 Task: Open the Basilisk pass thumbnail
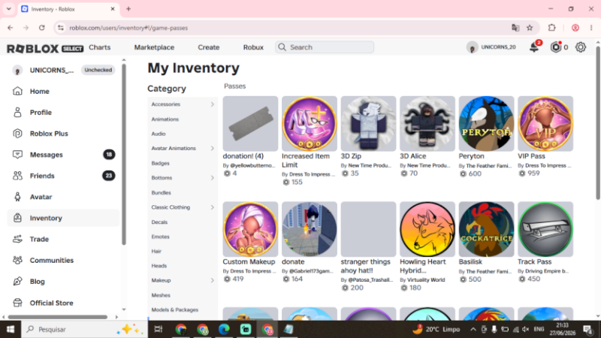tap(486, 229)
